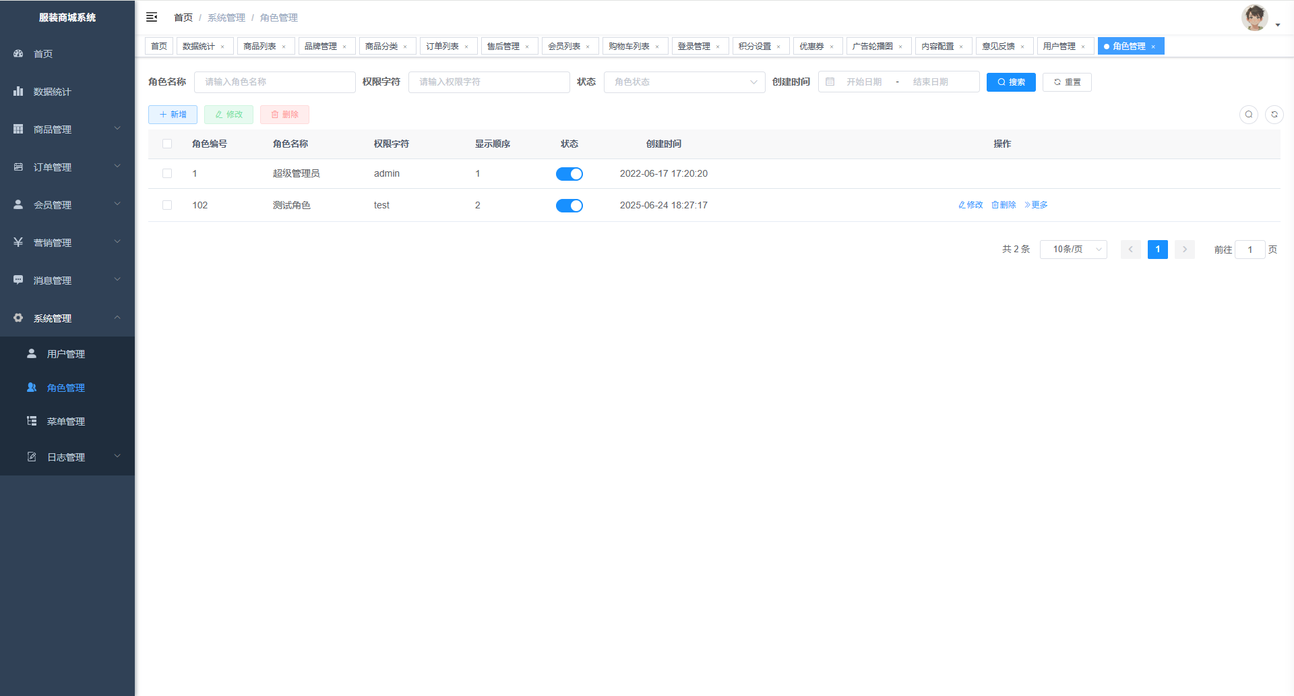Toggle status switch for 测试角色 role
The height and width of the screenshot is (696, 1294).
[569, 206]
